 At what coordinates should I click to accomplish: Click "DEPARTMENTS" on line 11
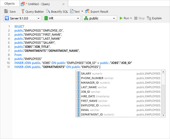click(x=54, y=67)
